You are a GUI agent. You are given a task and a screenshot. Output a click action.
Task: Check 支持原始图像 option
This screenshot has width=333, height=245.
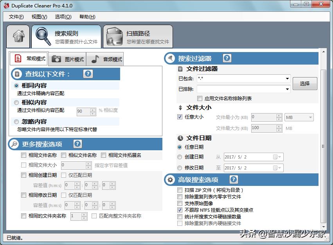[x=180, y=204]
